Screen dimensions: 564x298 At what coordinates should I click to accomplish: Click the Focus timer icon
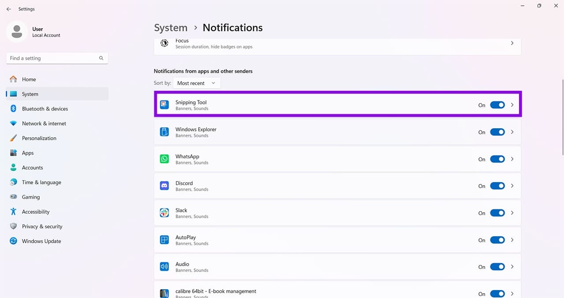(x=164, y=43)
